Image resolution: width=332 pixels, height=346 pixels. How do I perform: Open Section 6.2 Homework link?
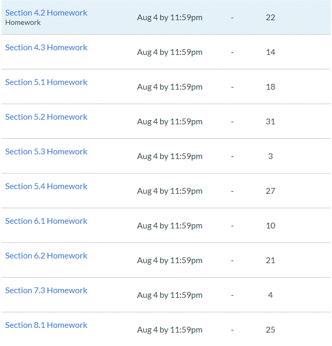[x=46, y=255]
